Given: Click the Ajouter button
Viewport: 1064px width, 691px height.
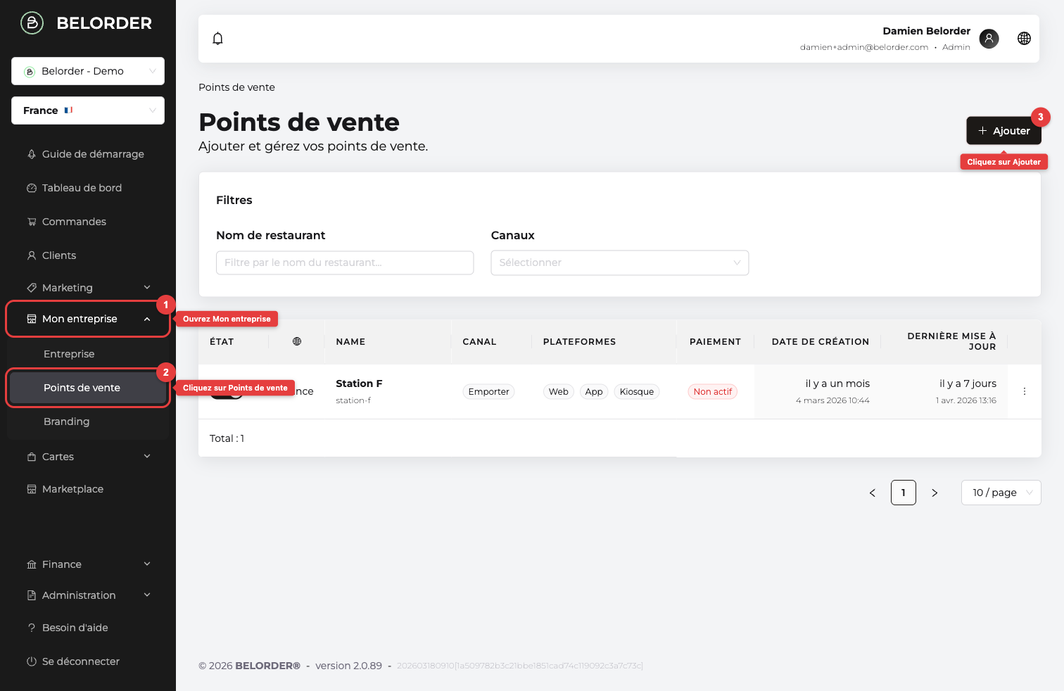Looking at the screenshot, I should 1003,131.
